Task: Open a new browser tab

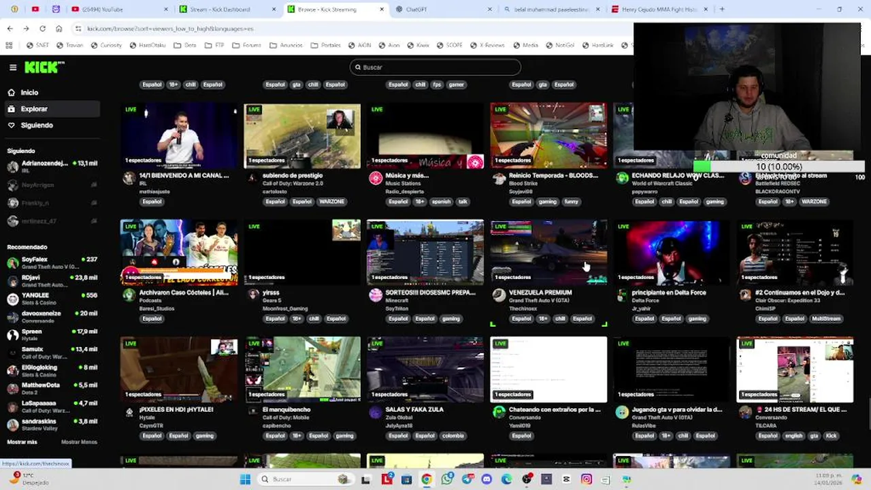Action: 722,10
